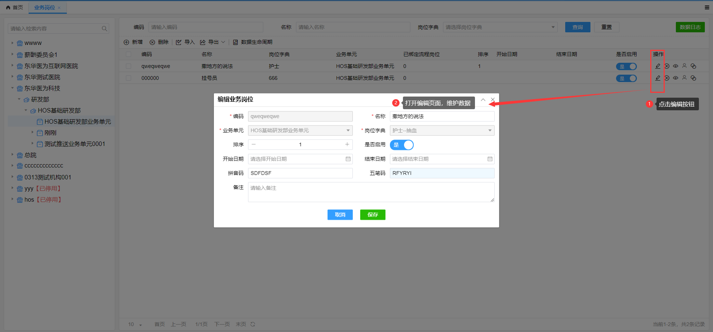Click the 名称 field in edit dialog

pos(442,116)
